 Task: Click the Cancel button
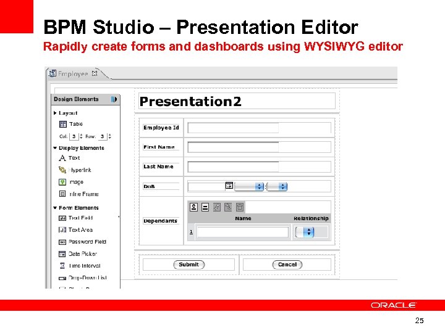[287, 265]
